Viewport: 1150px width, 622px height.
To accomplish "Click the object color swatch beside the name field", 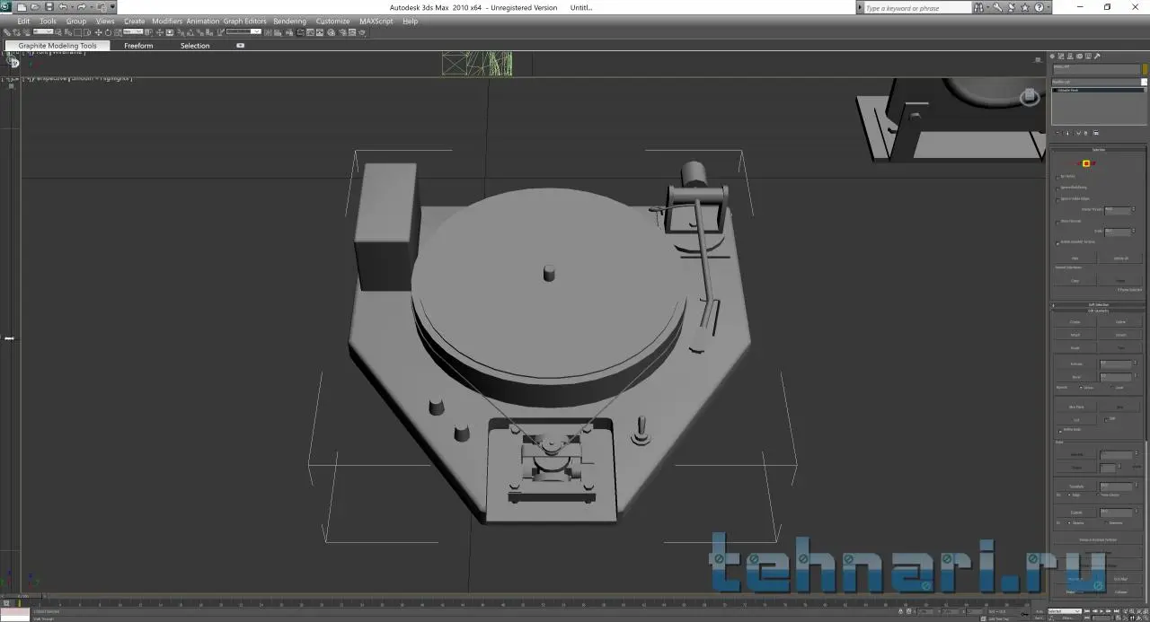I will [x=1145, y=69].
